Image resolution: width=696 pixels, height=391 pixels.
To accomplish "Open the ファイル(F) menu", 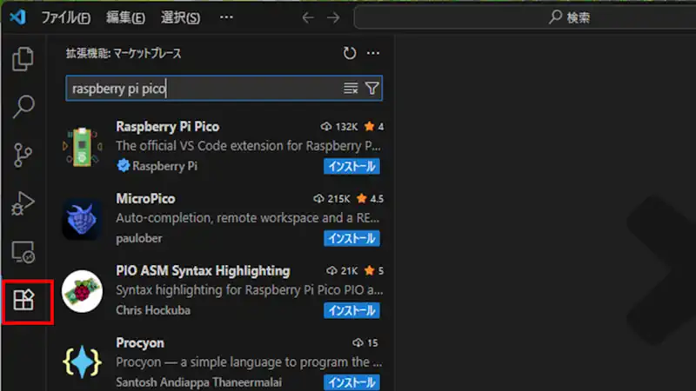I will [x=66, y=17].
